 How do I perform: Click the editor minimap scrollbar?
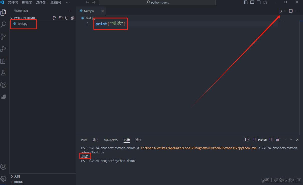tap(301, 75)
